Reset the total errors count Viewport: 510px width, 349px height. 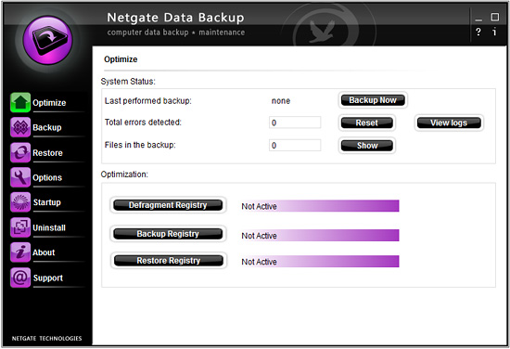[x=367, y=123]
